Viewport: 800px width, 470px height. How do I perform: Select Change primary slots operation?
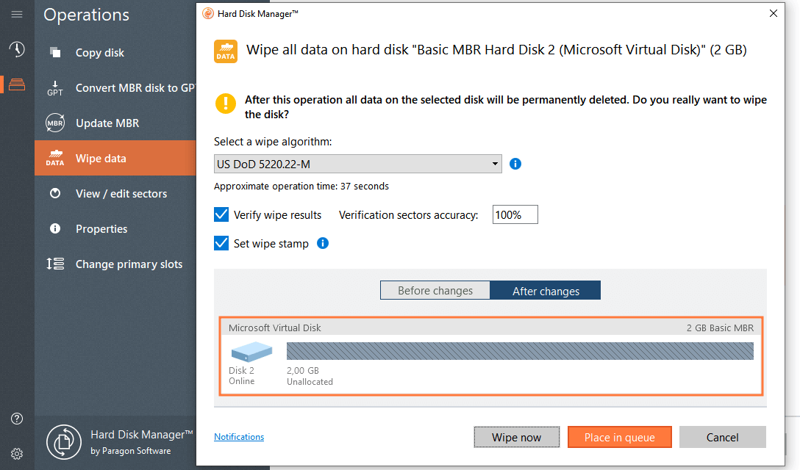pyautogui.click(x=115, y=264)
